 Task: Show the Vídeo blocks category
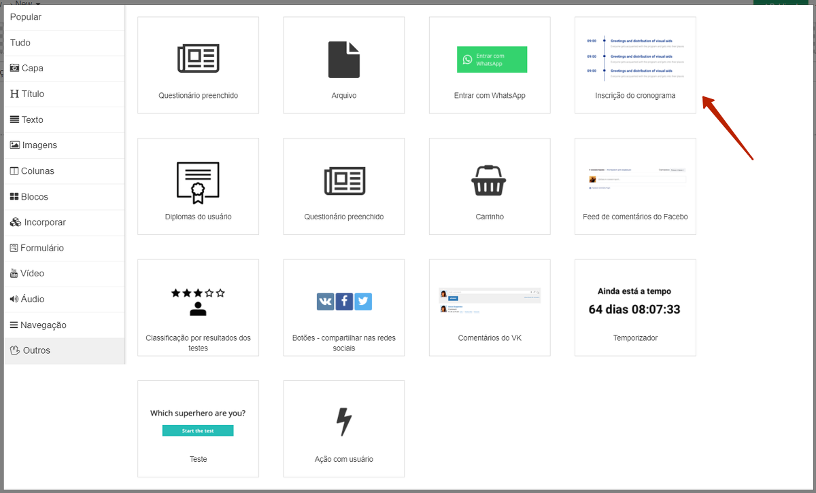pos(32,274)
